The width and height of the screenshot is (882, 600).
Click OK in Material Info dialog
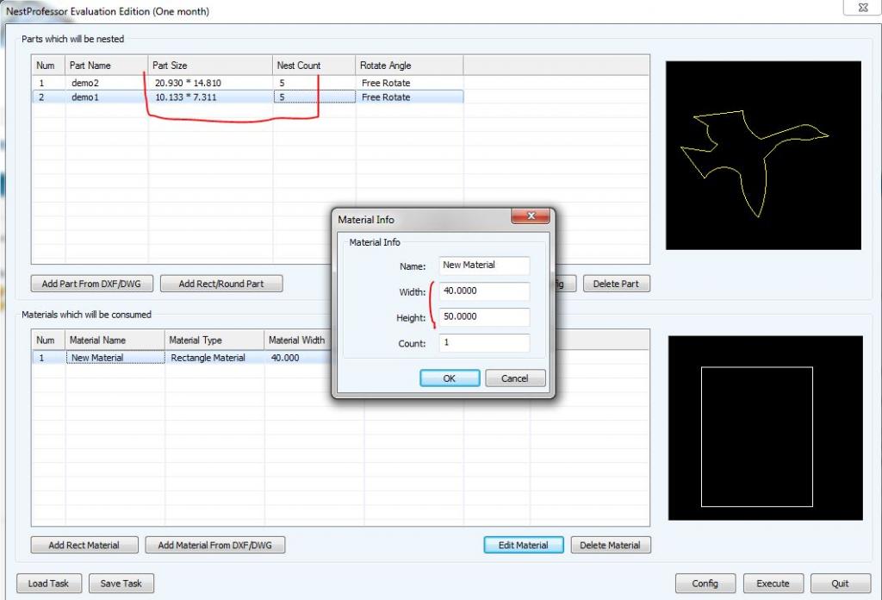pos(449,378)
